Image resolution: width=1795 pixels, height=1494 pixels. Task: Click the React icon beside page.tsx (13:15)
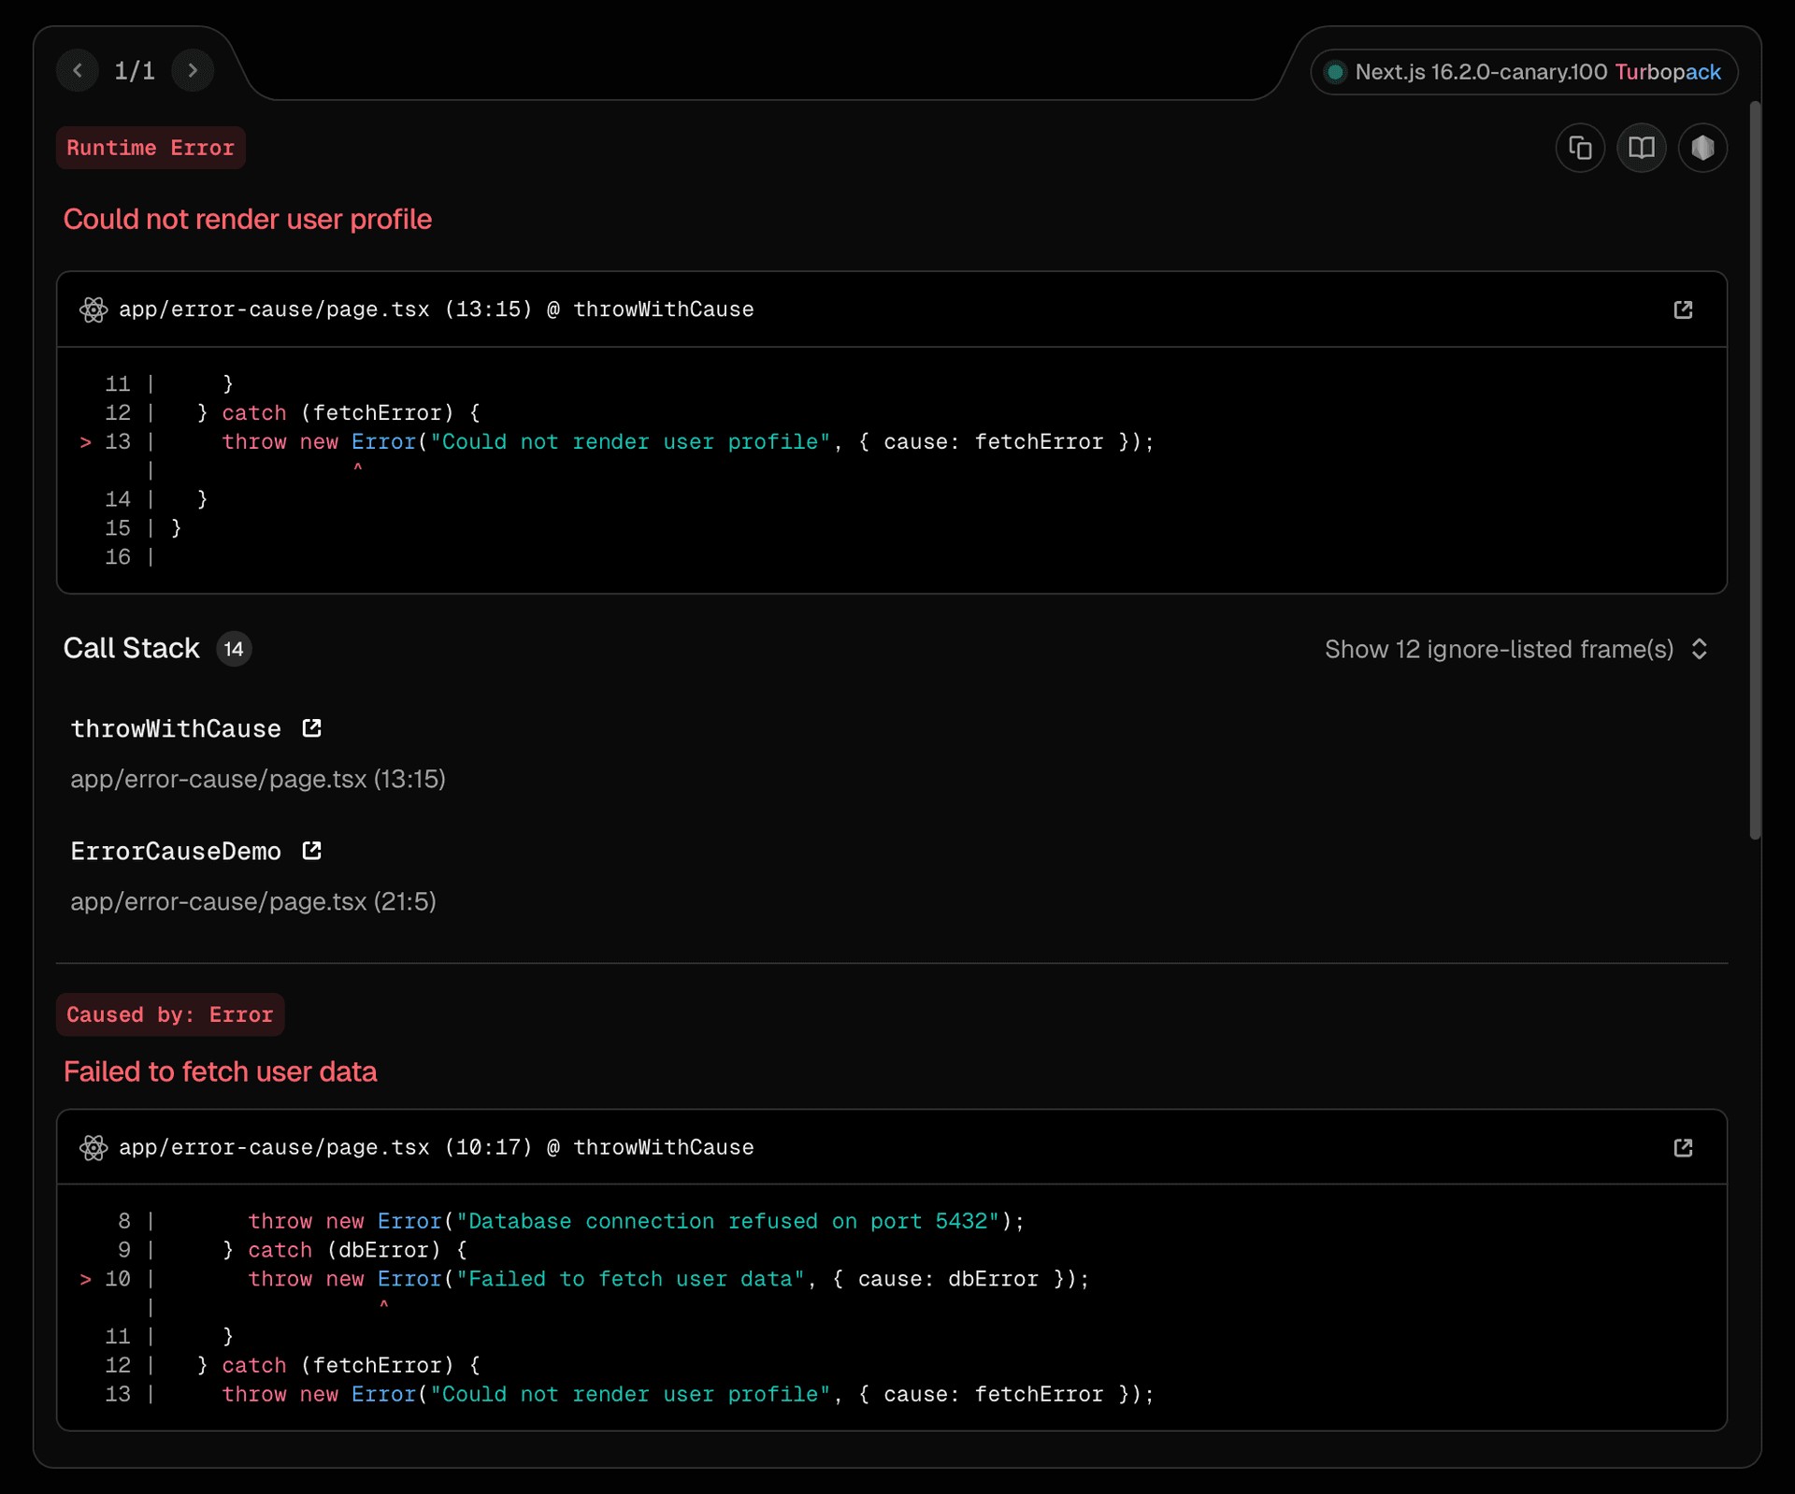(93, 309)
